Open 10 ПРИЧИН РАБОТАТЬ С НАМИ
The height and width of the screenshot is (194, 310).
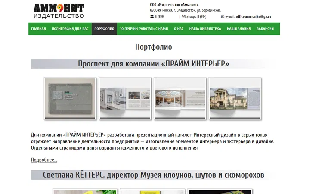144,29
